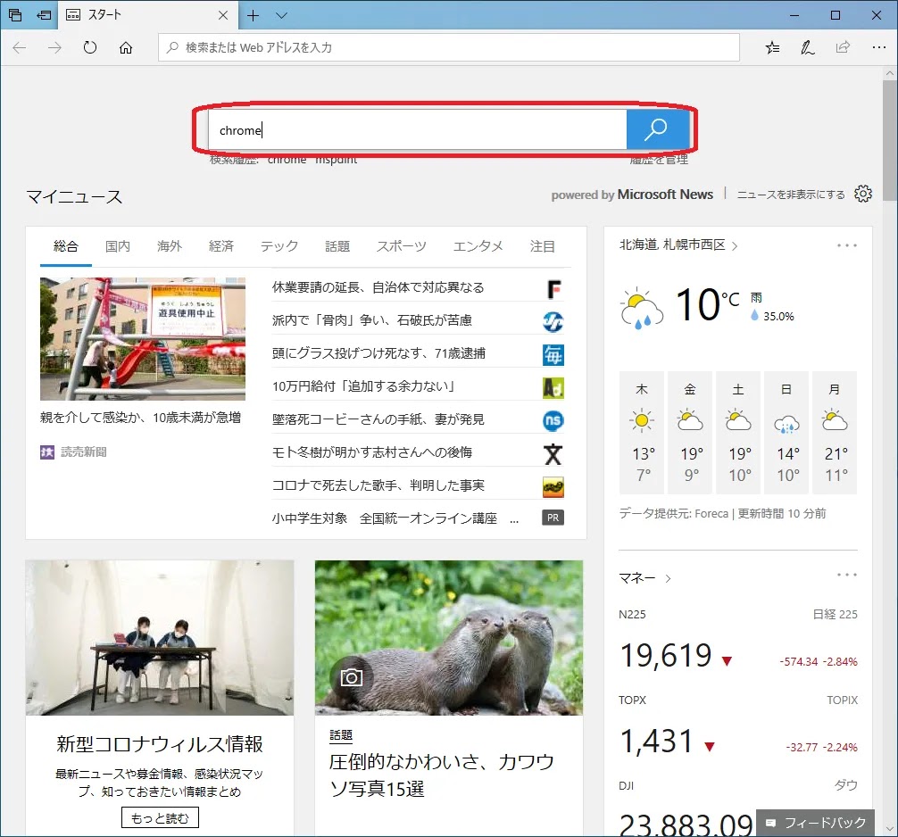Click the ns source icon

(553, 421)
